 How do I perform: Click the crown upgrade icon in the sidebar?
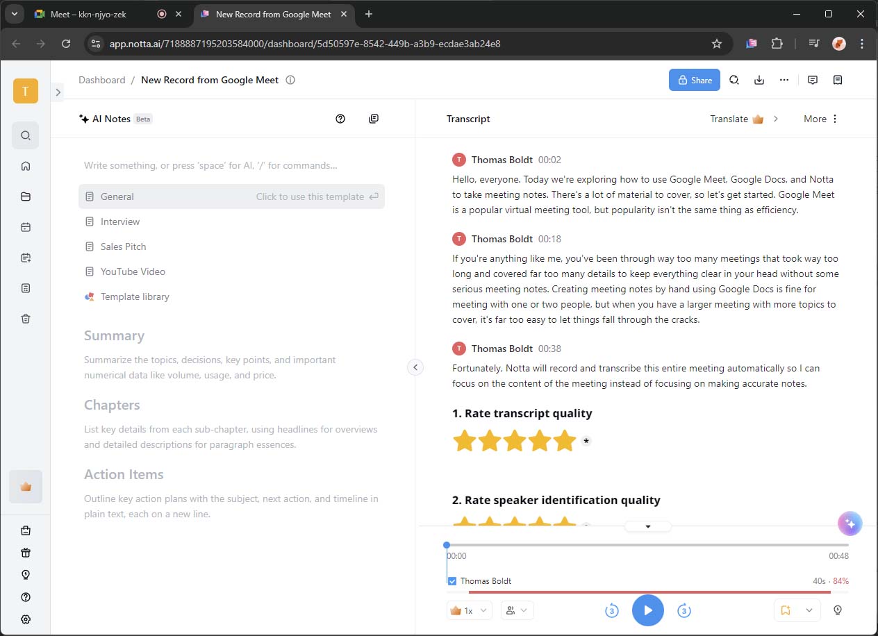pyautogui.click(x=26, y=487)
